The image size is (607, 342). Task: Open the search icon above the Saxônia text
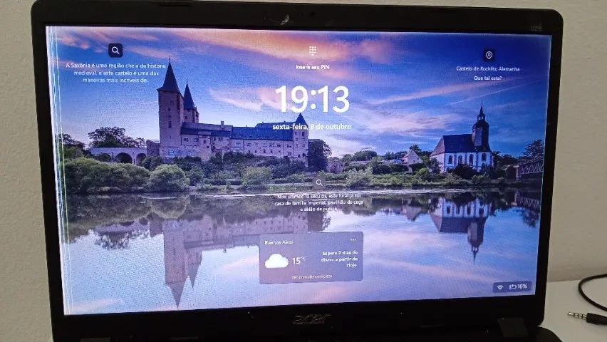click(115, 51)
